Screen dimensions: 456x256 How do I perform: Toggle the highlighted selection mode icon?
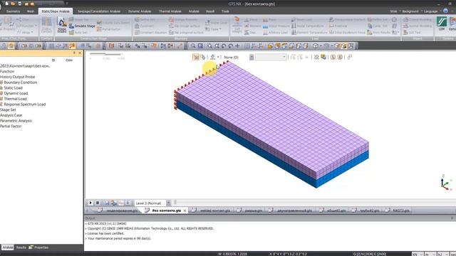click(196, 57)
